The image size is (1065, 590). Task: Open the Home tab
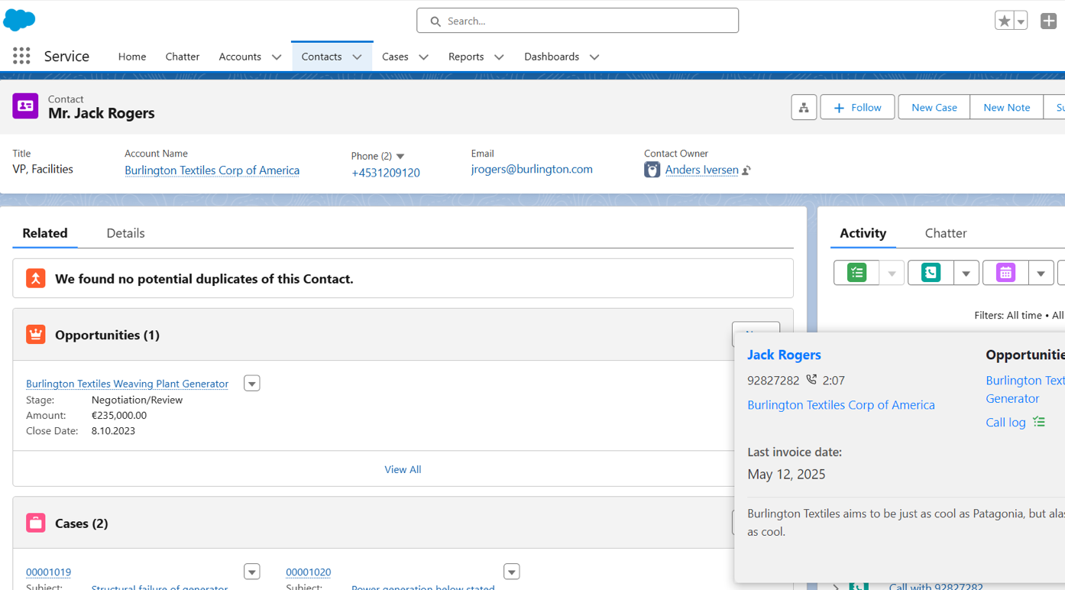132,57
